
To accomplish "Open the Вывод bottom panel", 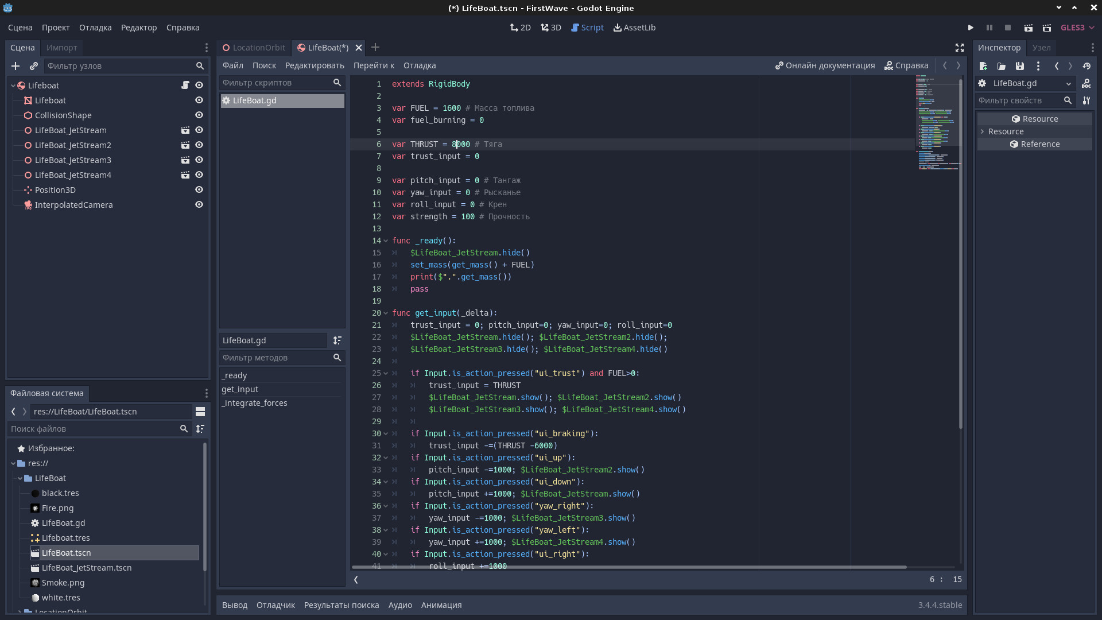I will click(x=234, y=605).
